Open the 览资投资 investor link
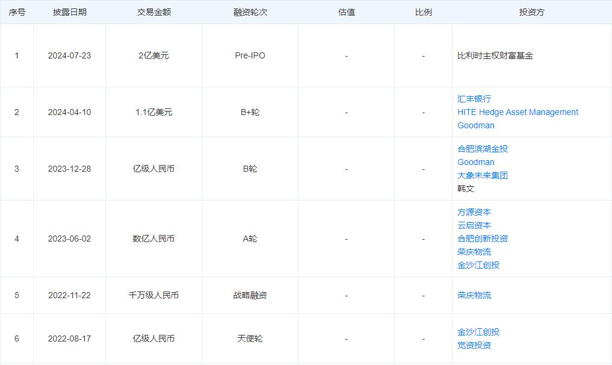The height and width of the screenshot is (365, 612). point(474,345)
